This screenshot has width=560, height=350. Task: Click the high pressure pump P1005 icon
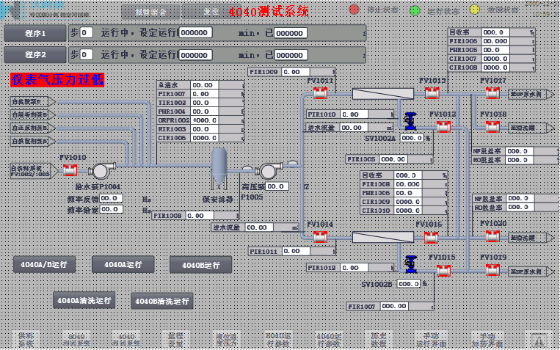[x=268, y=171]
